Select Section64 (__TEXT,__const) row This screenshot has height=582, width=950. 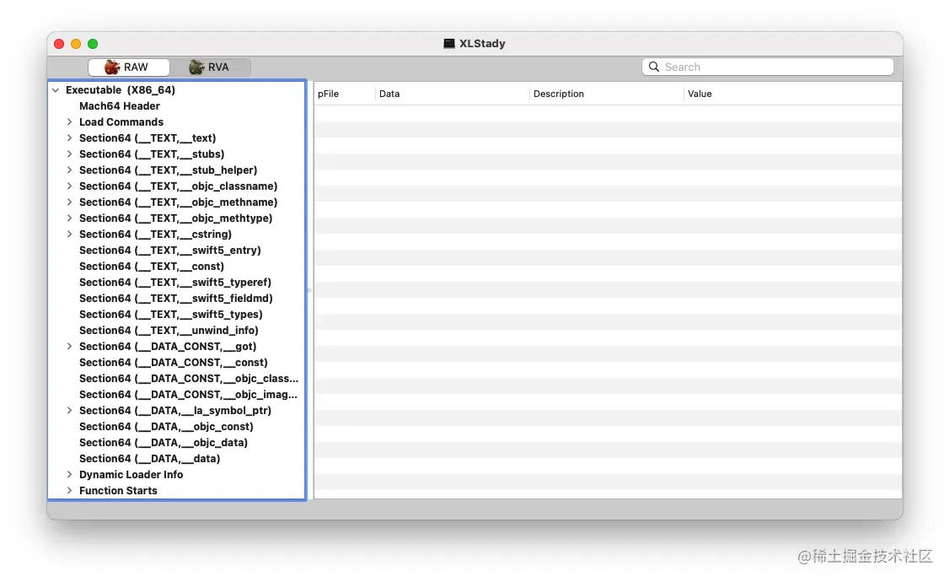[x=177, y=267]
